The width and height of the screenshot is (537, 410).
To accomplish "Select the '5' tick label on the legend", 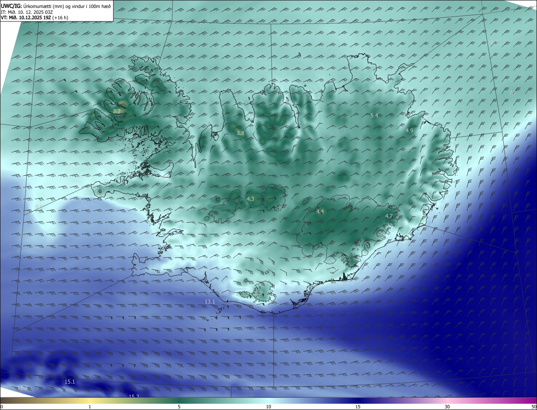I will [x=179, y=407].
